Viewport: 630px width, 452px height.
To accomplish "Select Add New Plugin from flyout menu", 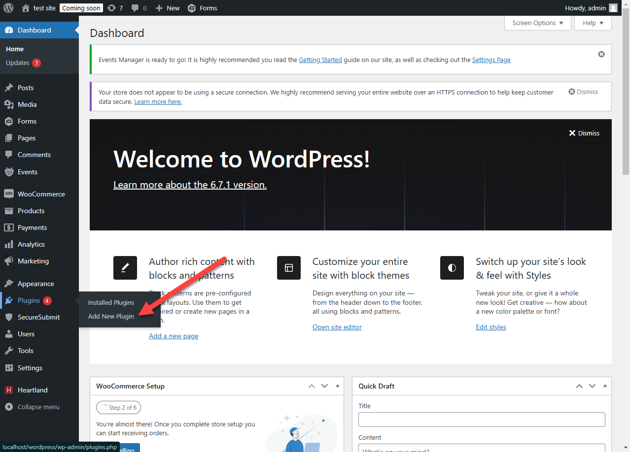I will coord(111,316).
